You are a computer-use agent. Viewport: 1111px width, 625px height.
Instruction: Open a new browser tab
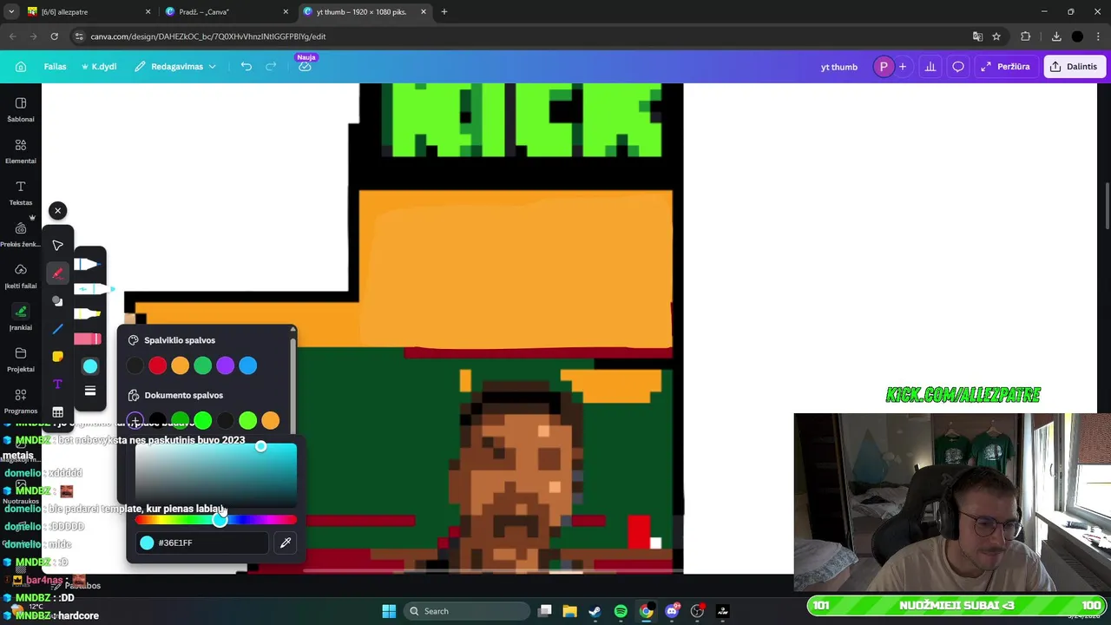coord(444,12)
